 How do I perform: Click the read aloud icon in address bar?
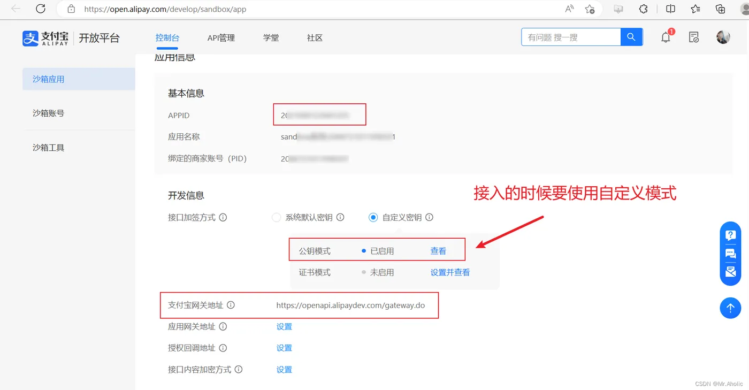[569, 9]
